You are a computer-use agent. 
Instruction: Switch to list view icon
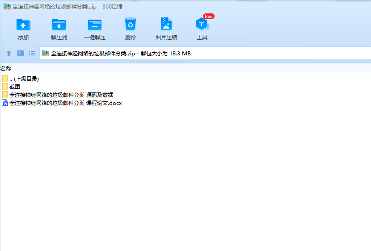(32, 53)
